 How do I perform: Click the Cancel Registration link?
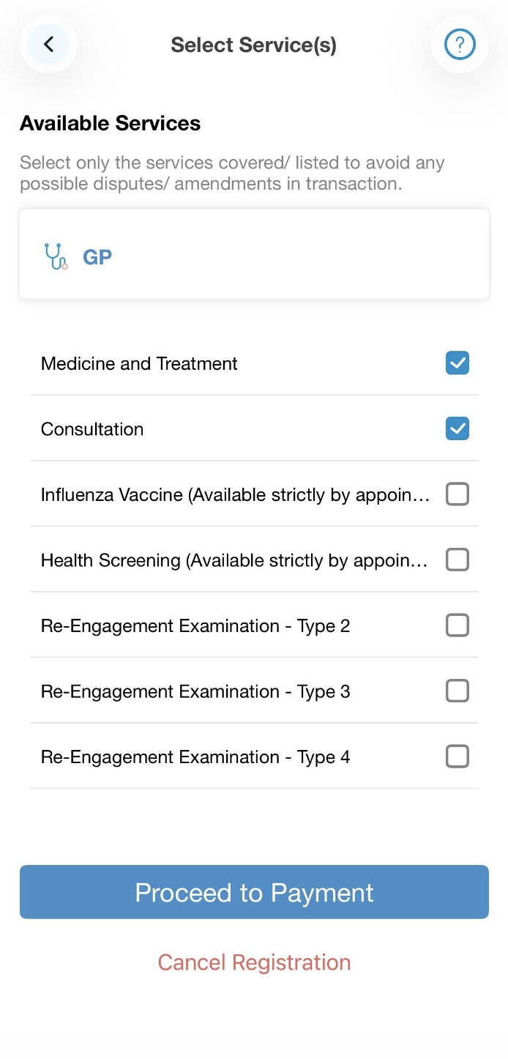[254, 962]
